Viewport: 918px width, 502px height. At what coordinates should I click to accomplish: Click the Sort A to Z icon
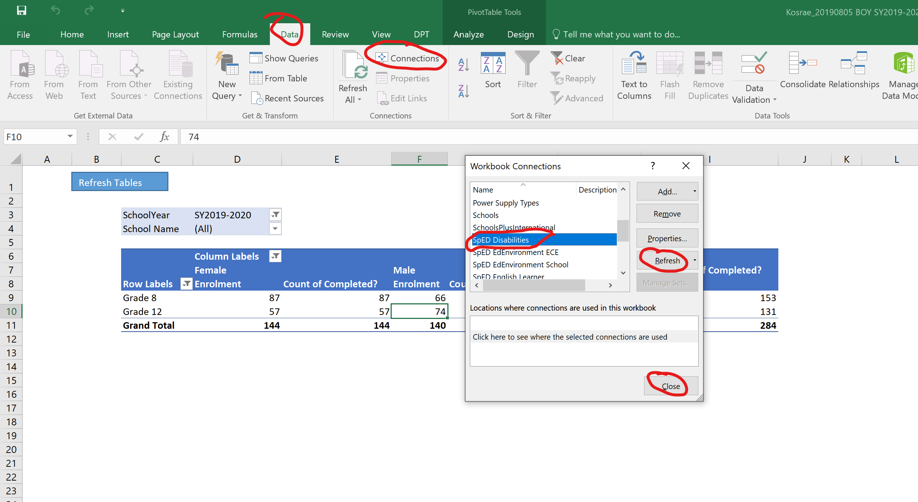coord(463,65)
